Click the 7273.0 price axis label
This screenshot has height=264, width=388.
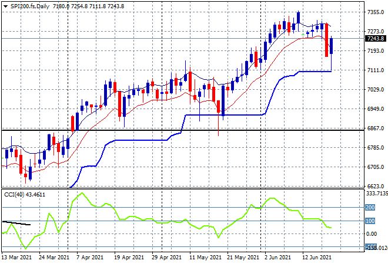[376, 31]
